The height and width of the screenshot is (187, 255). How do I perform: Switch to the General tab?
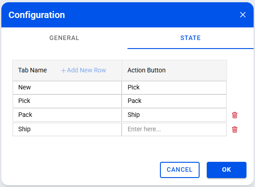[x=64, y=38]
